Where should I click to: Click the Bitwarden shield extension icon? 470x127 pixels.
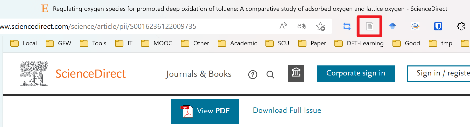438,26
